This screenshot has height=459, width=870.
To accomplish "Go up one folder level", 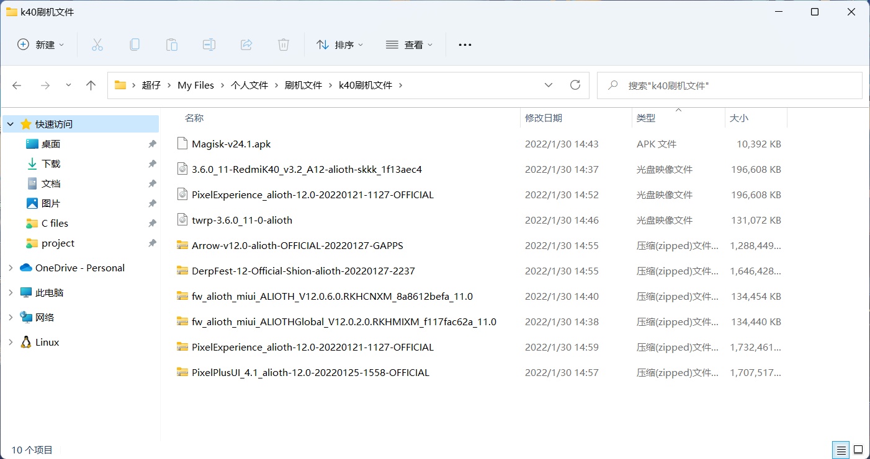I will click(x=91, y=85).
